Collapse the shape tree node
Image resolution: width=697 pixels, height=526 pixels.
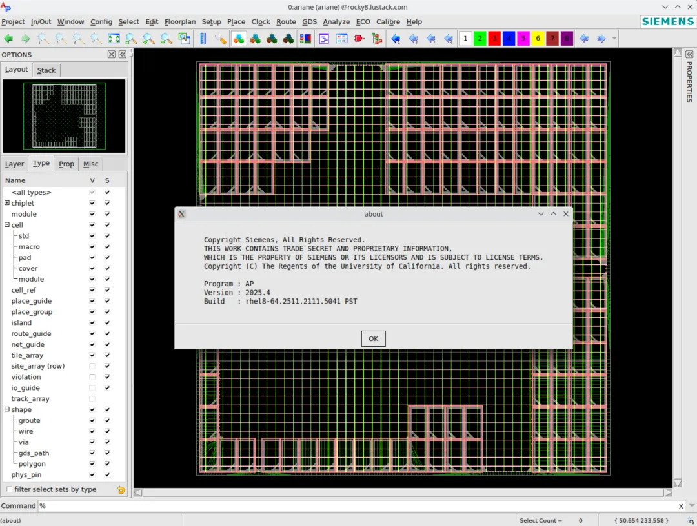coord(6,409)
